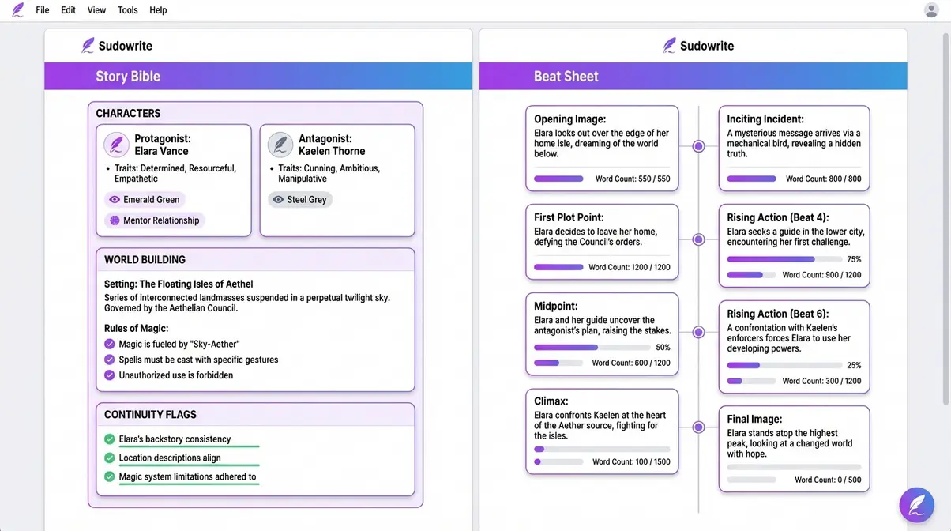Open the View menu
Viewport: 951px width, 531px height.
click(96, 9)
